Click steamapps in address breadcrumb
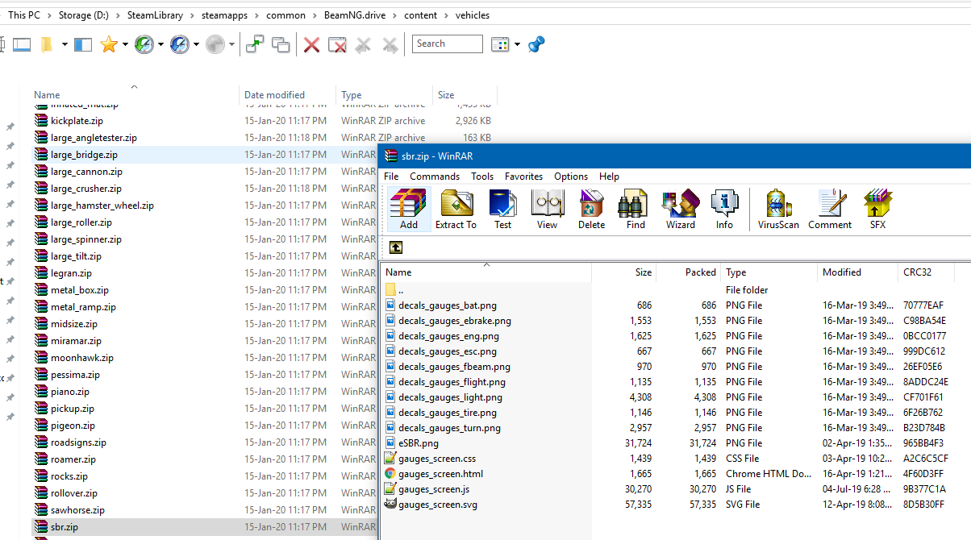The width and height of the screenshot is (971, 540). click(x=225, y=15)
